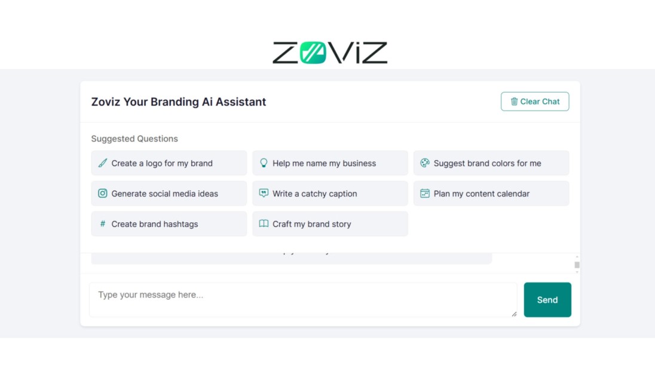Image resolution: width=655 pixels, height=368 pixels.
Task: Focus the Type your message here field
Action: click(x=303, y=299)
